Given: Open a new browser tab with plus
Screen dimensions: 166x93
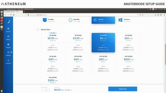Looking at the screenshot, I should (24, 12).
